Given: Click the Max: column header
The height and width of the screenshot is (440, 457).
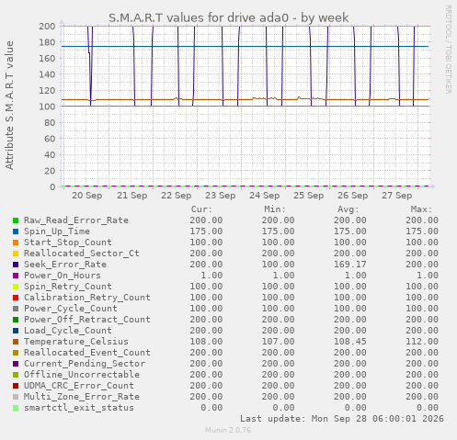Looking at the screenshot, I should pyautogui.click(x=421, y=209).
